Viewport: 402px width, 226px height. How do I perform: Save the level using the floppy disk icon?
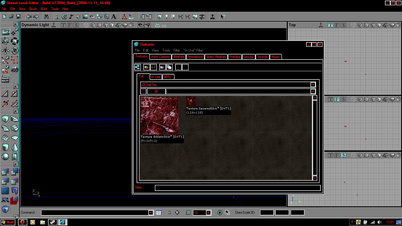18,16
